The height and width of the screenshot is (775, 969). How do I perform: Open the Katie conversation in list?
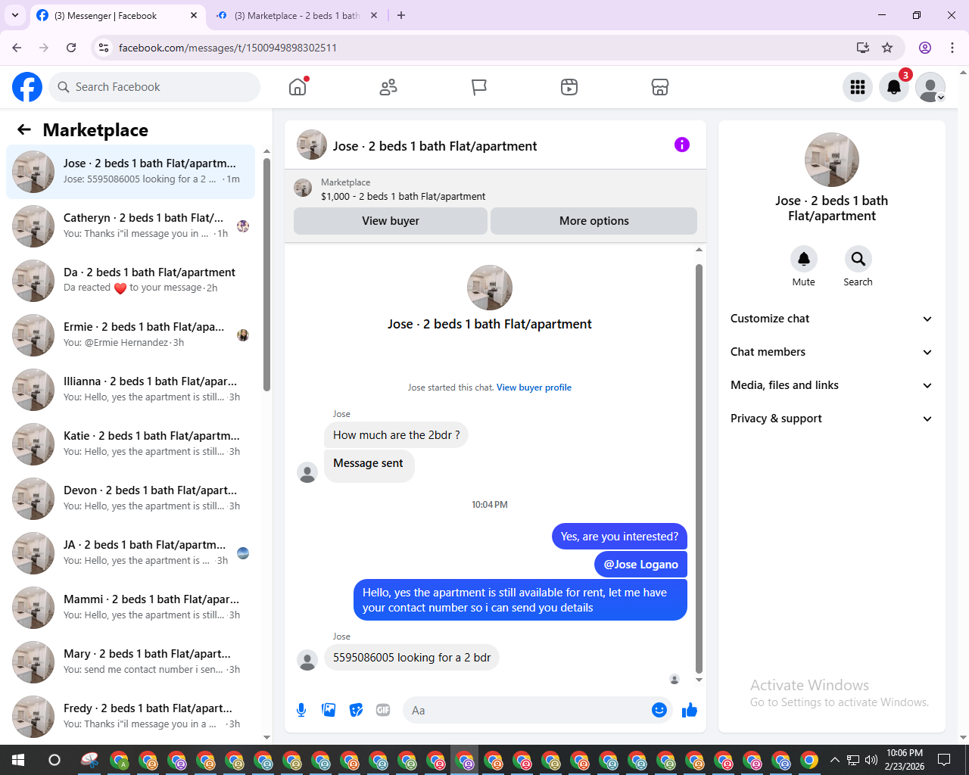(130, 444)
